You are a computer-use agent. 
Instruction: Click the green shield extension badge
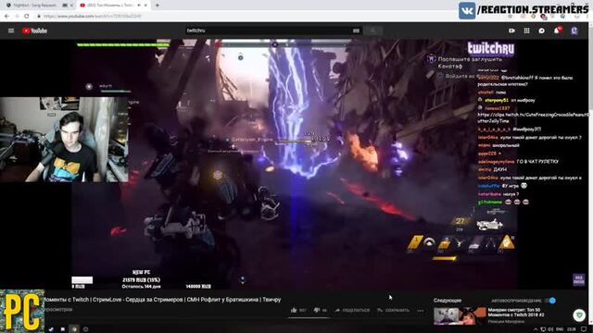coord(579,315)
